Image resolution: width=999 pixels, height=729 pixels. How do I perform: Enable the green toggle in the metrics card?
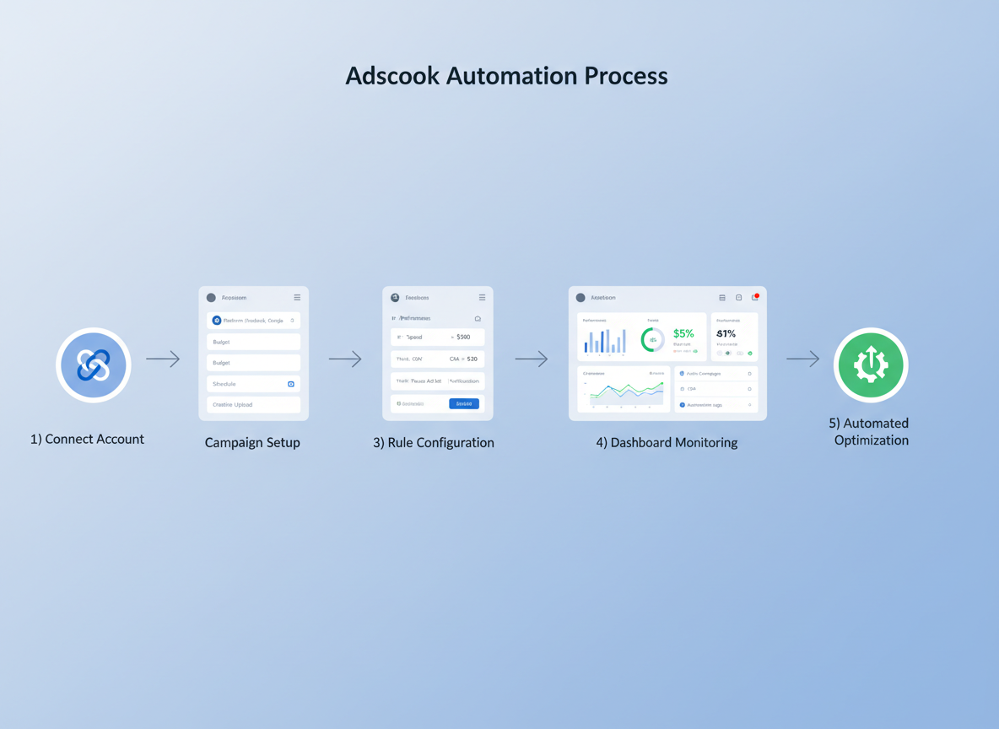click(x=695, y=351)
